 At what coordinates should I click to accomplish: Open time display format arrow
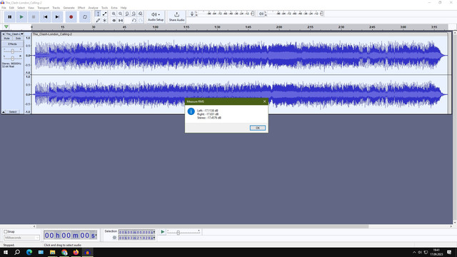(x=96, y=236)
